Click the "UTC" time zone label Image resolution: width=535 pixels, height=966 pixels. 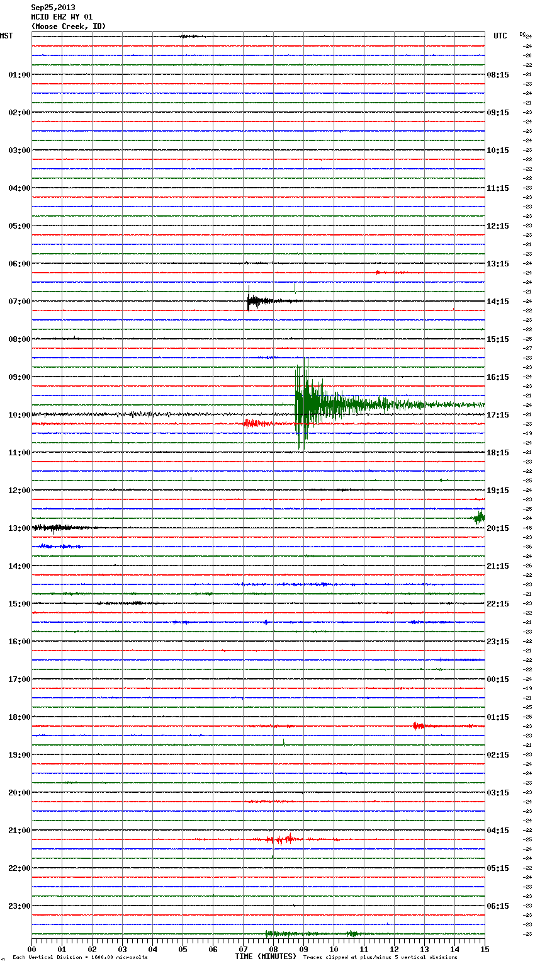pyautogui.click(x=500, y=36)
